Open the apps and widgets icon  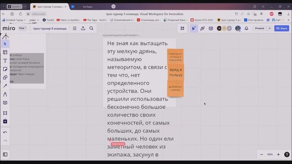[x=182, y=28]
